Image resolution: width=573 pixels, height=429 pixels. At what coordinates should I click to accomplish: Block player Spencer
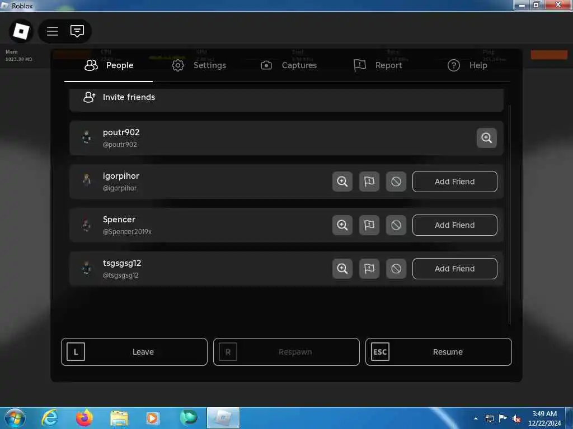396,225
